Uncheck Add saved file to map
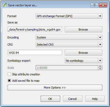The image size is (110, 107). [x=9, y=81]
